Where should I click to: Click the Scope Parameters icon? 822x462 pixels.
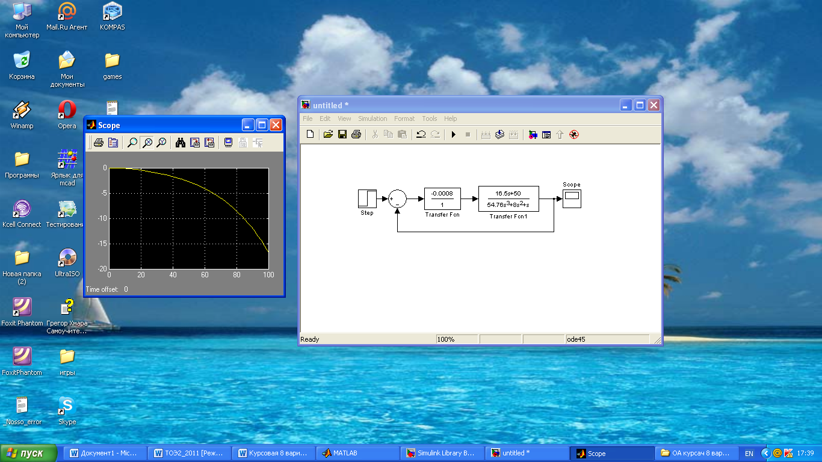(x=113, y=143)
